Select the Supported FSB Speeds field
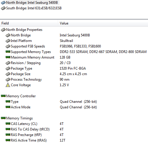 pyautogui.click(x=28, y=46)
